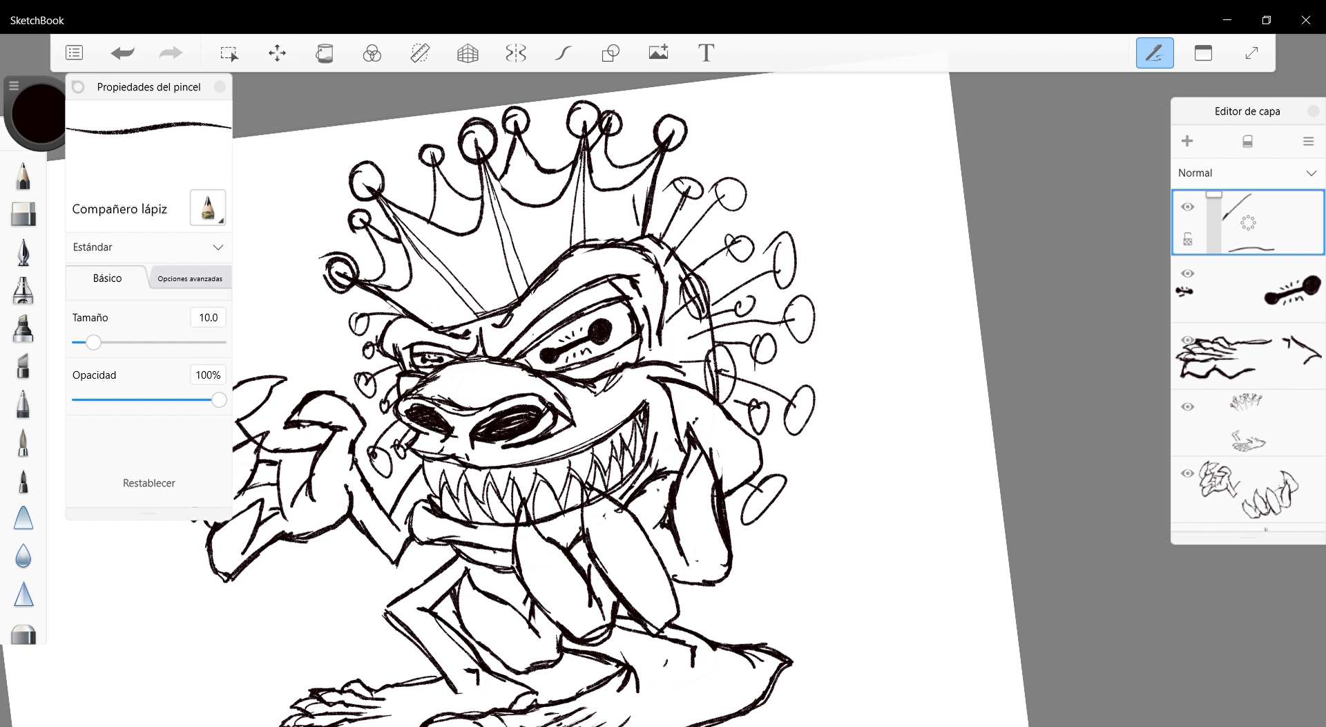The width and height of the screenshot is (1326, 727).
Task: Open the Symmetry tool
Action: tap(515, 53)
